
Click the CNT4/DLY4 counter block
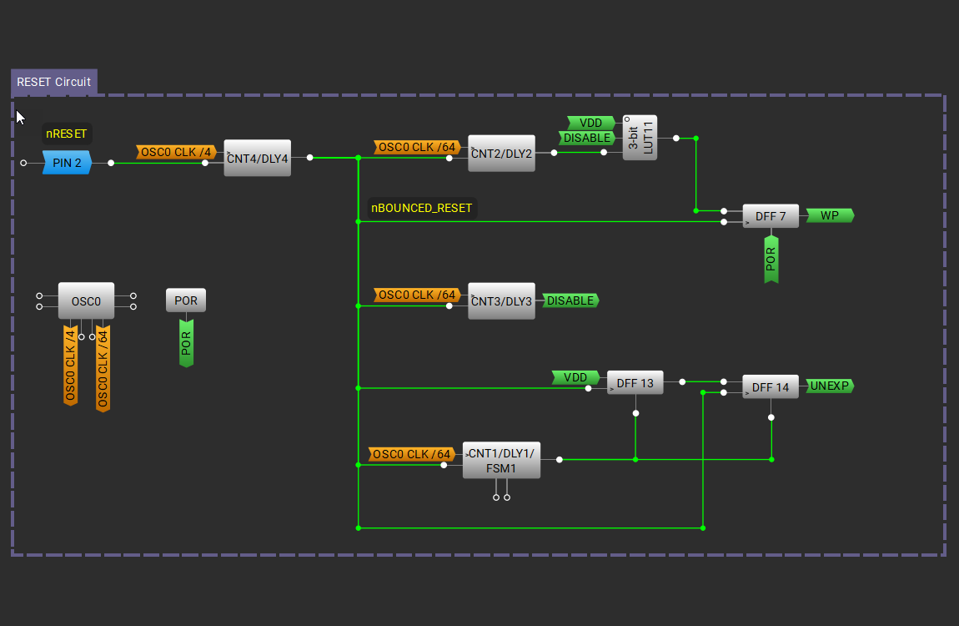[257, 158]
